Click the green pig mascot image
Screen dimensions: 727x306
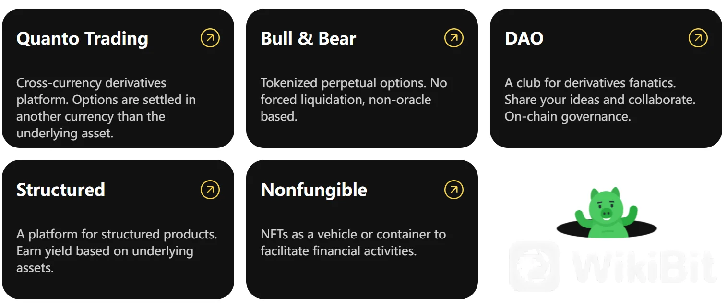pyautogui.click(x=606, y=212)
